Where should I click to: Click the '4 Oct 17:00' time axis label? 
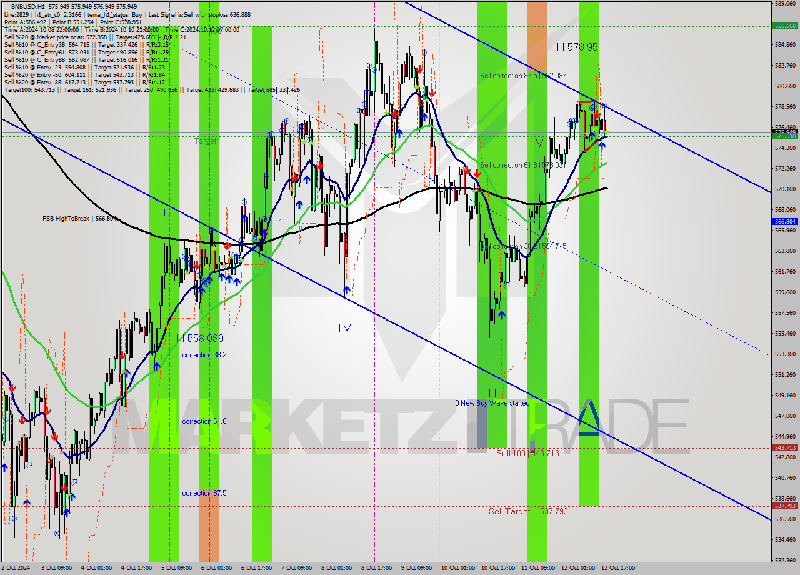[137, 568]
